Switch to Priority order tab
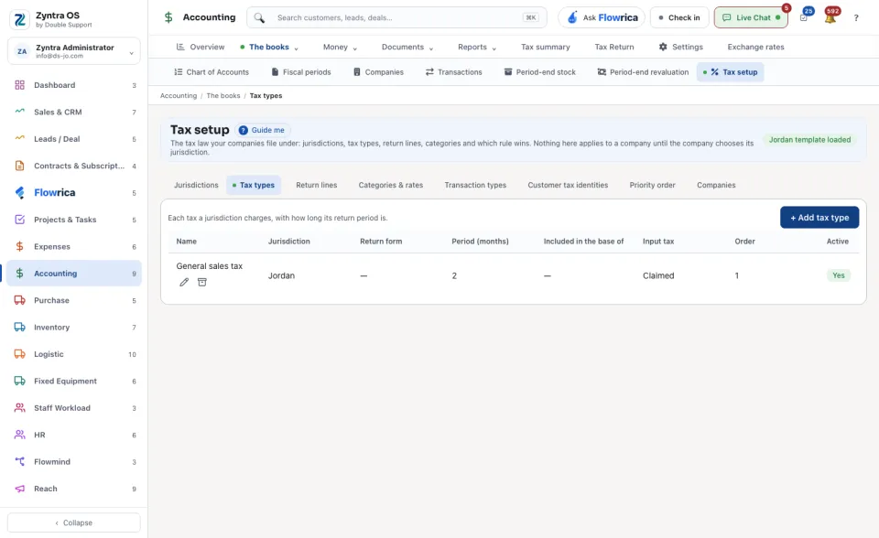879x538 pixels. 653,185
